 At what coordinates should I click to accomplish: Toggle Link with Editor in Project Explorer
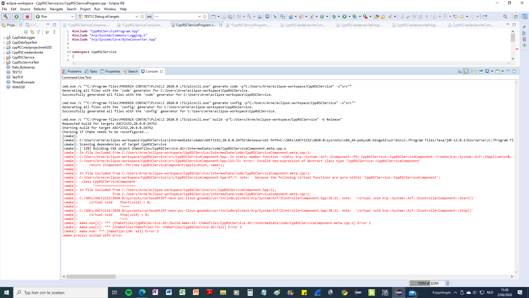coord(32,32)
